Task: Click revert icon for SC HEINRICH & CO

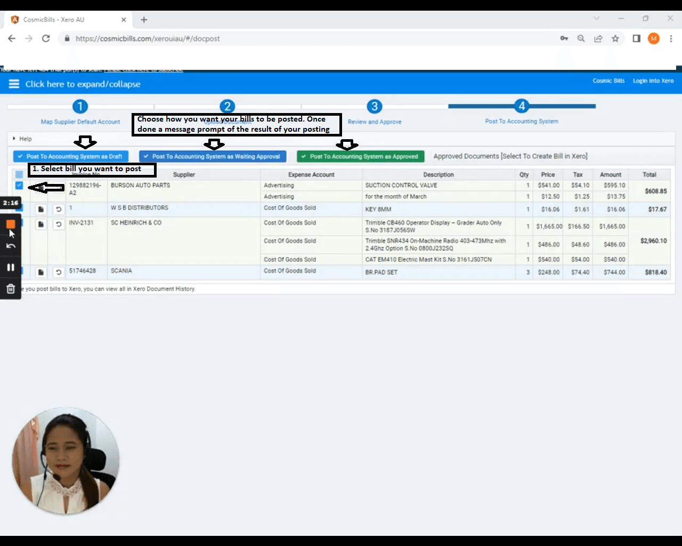Action: [x=59, y=224]
